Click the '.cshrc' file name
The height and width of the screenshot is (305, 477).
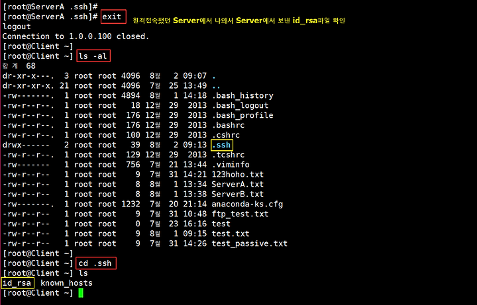(x=226, y=135)
